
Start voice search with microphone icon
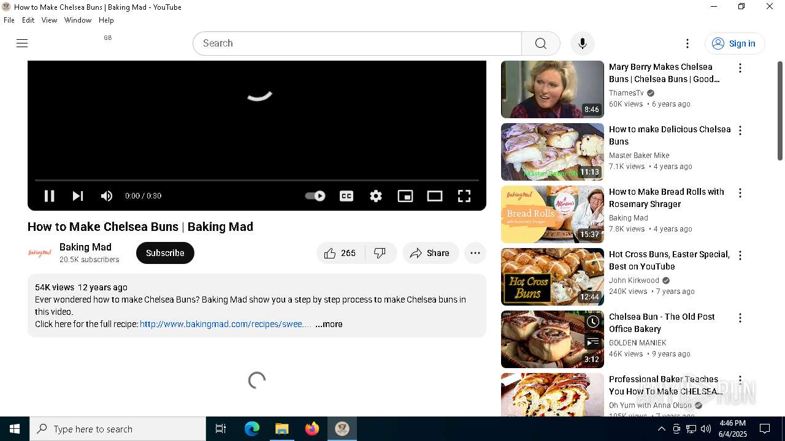point(582,43)
